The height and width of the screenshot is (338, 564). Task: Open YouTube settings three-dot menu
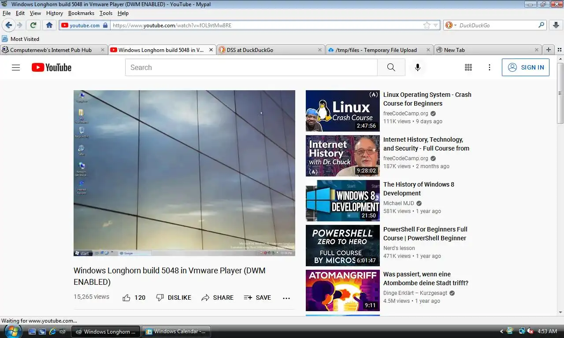(490, 67)
